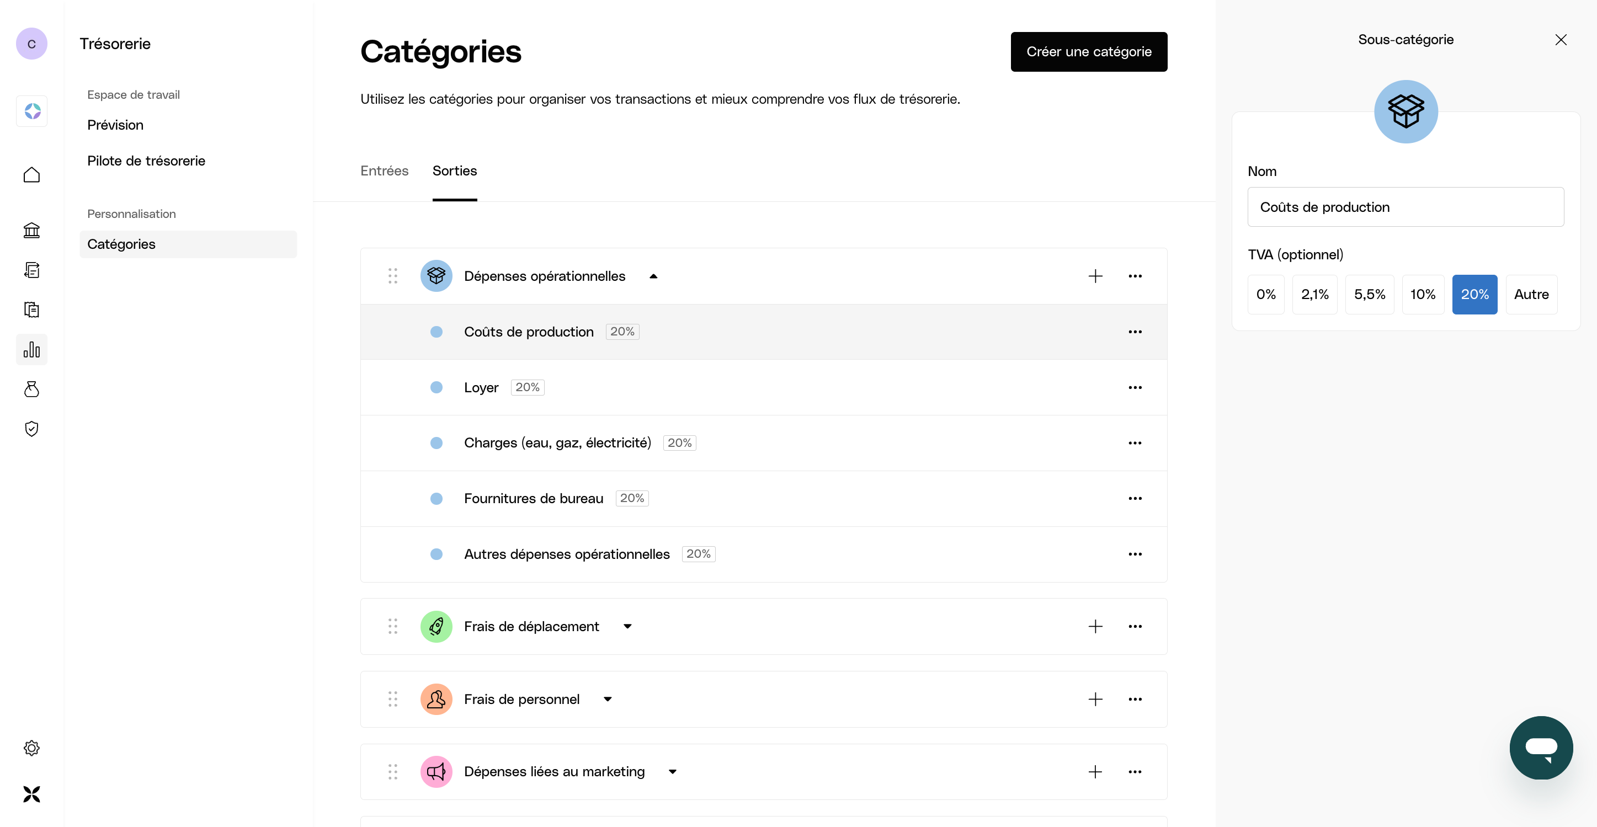Switch to the Entrées tab
The image size is (1597, 827).
[385, 170]
